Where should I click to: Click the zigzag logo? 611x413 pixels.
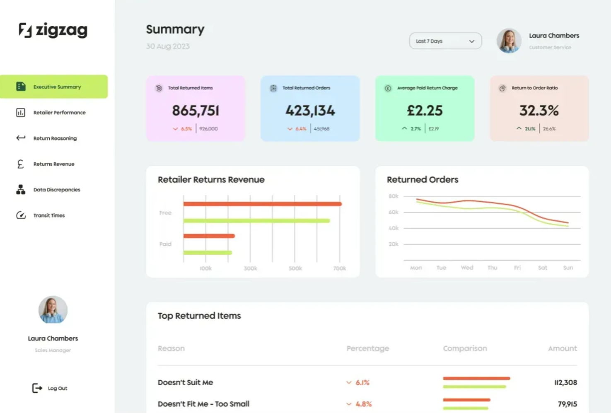click(53, 31)
